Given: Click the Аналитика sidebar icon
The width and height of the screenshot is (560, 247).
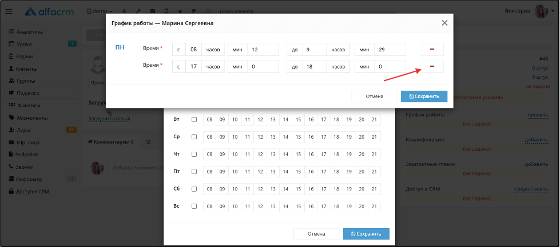Looking at the screenshot, I should point(11,32).
